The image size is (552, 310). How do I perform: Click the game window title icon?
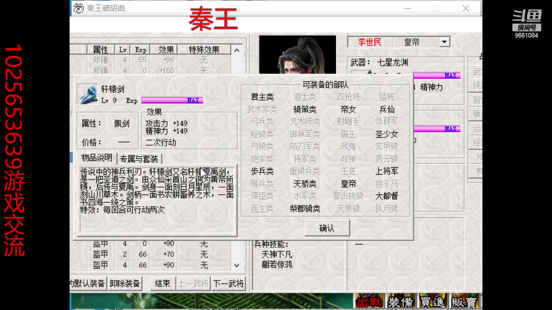coord(78,8)
